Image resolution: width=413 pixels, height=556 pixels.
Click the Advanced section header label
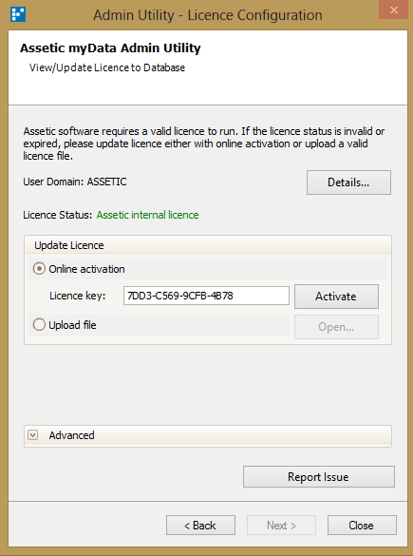pos(71,435)
